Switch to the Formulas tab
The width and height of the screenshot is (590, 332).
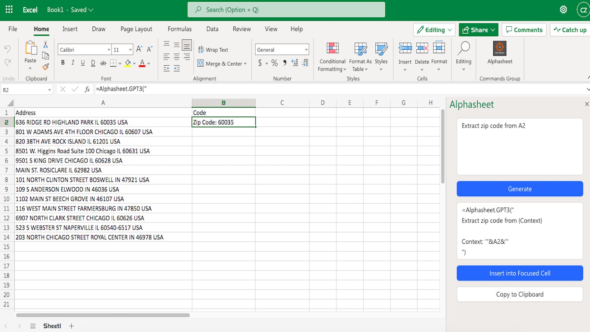(x=180, y=29)
